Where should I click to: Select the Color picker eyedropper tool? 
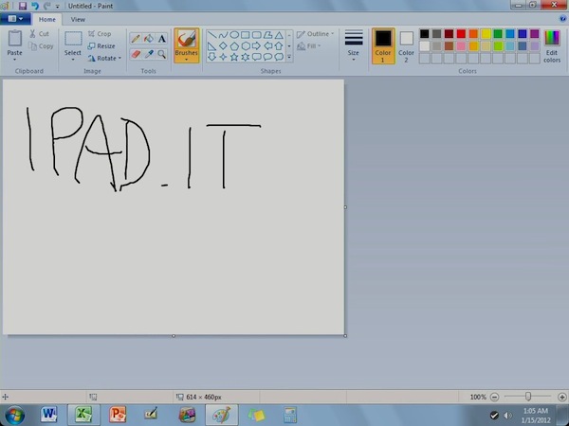coord(148,54)
